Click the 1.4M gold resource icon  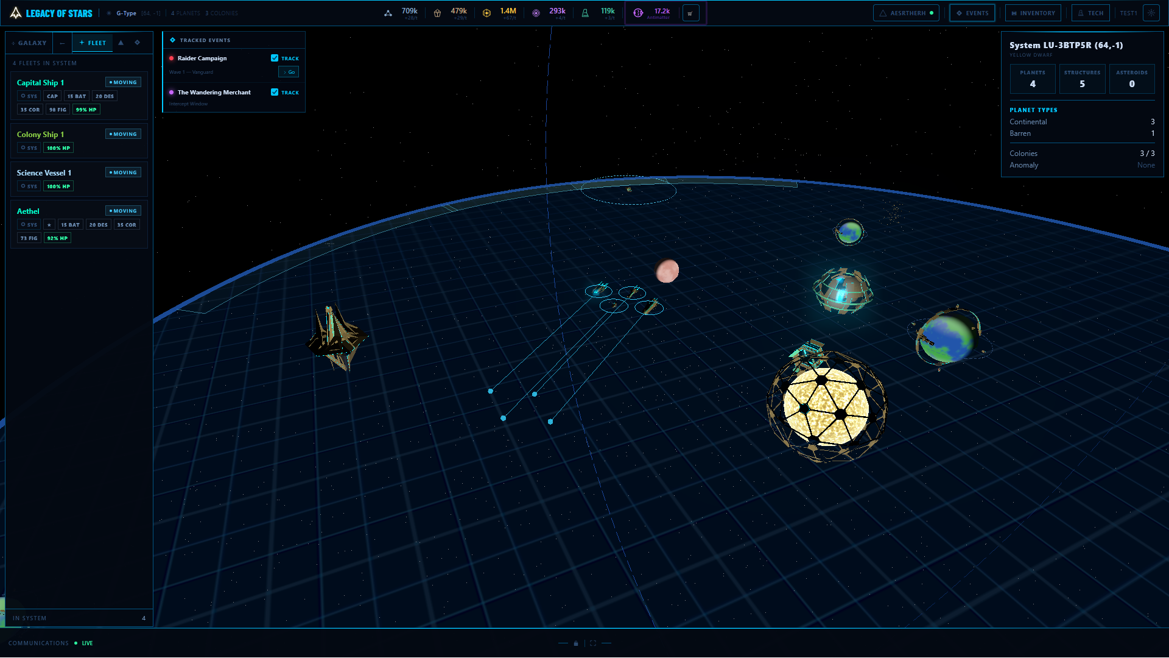point(486,13)
